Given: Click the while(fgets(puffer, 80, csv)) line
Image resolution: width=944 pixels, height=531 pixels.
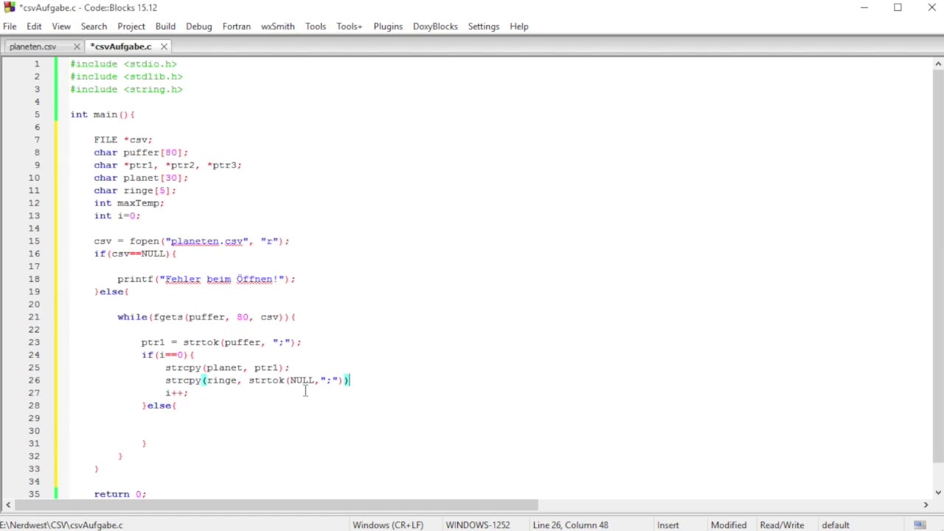Looking at the screenshot, I should 206,317.
